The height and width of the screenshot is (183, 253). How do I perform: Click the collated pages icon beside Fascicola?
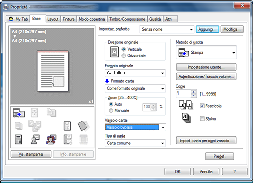[186, 105]
